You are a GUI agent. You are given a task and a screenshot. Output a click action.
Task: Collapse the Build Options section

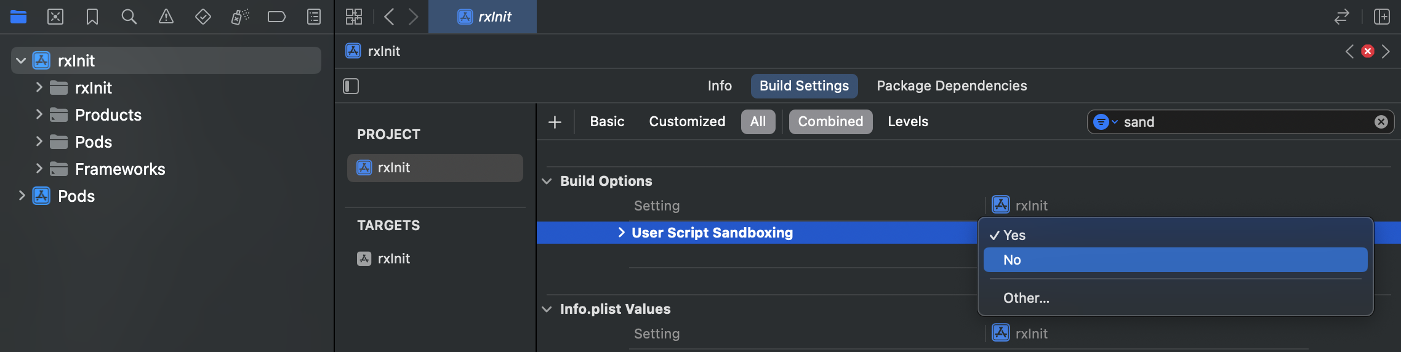click(547, 181)
